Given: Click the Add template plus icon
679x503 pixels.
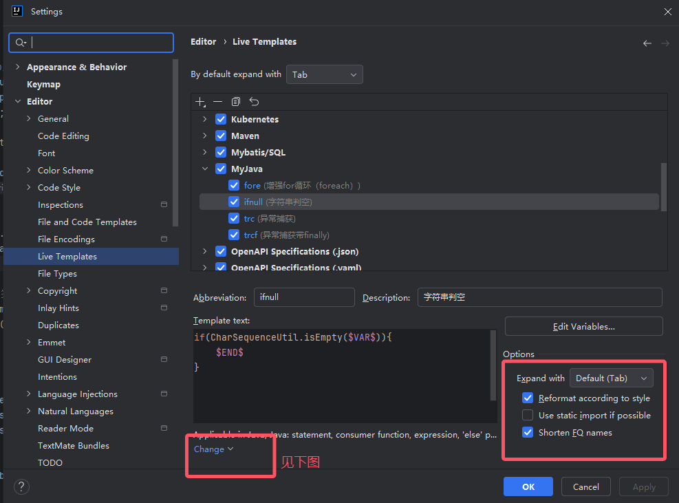Looking at the screenshot, I should pyautogui.click(x=200, y=102).
